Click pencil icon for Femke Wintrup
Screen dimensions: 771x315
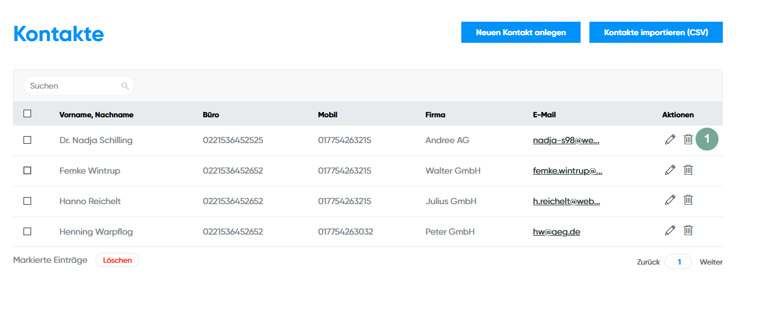point(670,170)
